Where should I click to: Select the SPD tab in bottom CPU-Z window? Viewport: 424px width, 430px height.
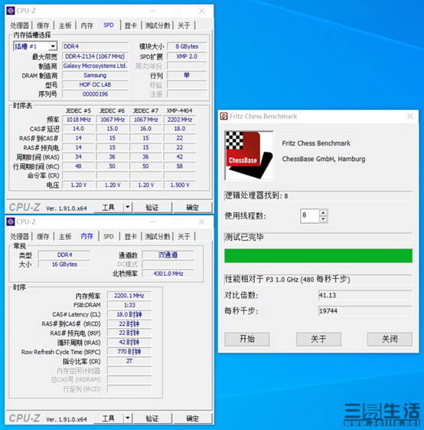pos(109,236)
